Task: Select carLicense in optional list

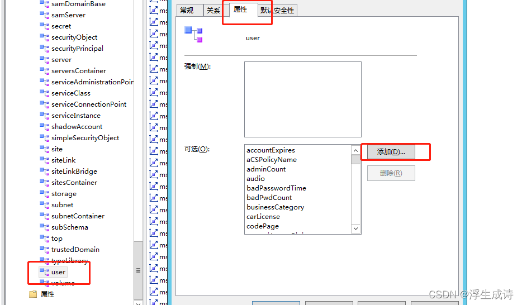Action: 263,217
